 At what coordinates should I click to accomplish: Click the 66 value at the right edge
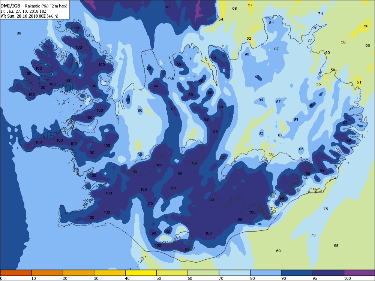pos(367,45)
